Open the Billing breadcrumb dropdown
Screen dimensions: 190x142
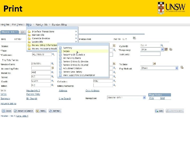tap(28, 25)
